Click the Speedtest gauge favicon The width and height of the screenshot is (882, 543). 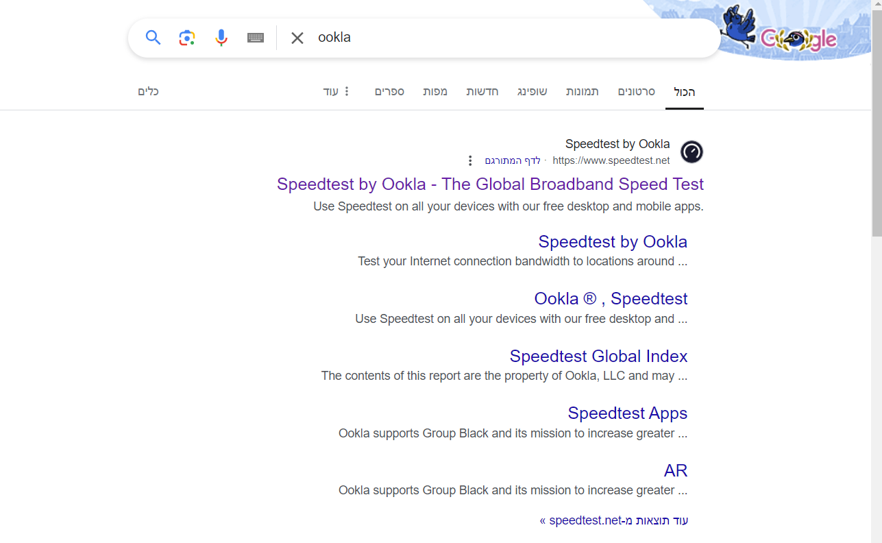(691, 152)
